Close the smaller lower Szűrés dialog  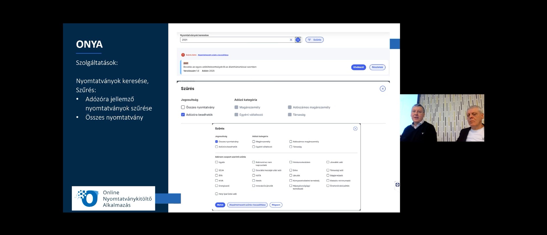pyautogui.click(x=355, y=129)
